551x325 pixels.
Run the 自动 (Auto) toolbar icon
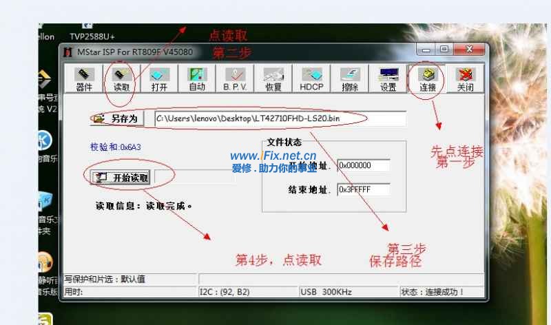[x=197, y=79]
